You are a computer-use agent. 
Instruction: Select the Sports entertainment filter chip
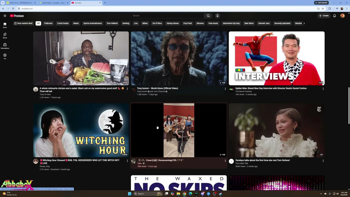point(93,23)
